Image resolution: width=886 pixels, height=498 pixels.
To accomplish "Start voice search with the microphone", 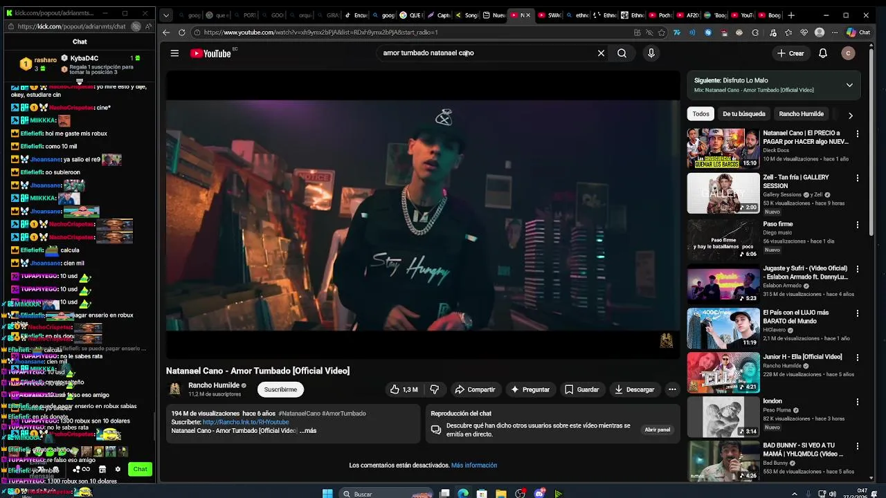I will (x=651, y=53).
